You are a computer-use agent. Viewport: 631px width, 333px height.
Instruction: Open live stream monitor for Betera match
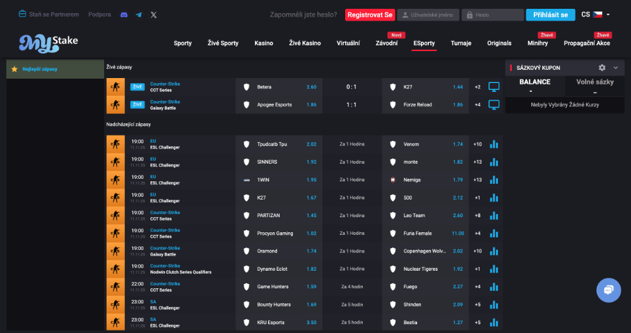coord(494,87)
